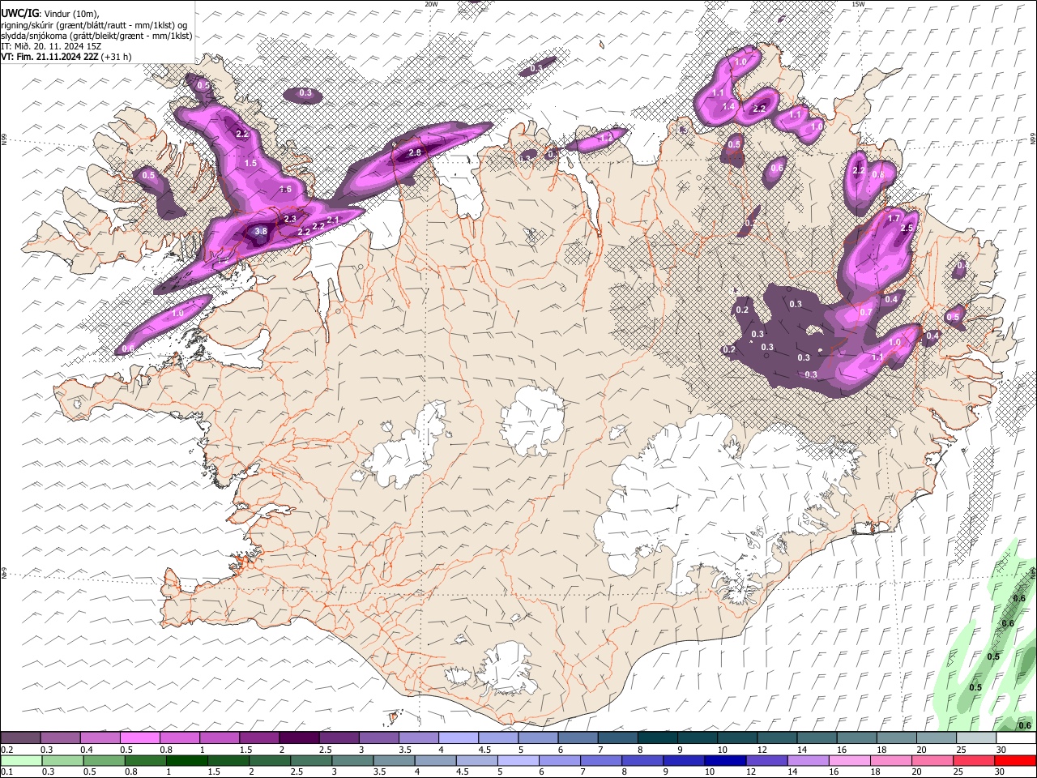
Task: Select the 14 label of upper legend
Action: (801, 750)
